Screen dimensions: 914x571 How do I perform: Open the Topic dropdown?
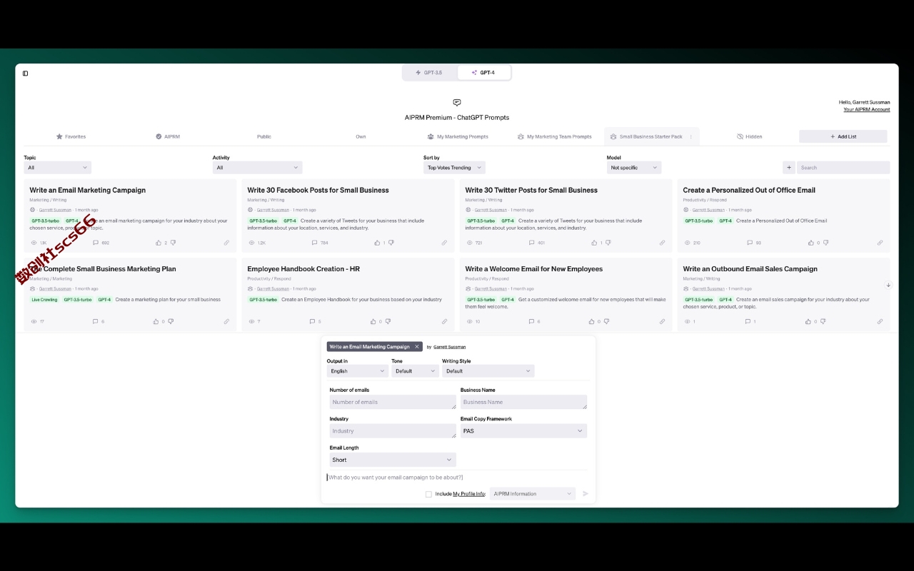(57, 168)
